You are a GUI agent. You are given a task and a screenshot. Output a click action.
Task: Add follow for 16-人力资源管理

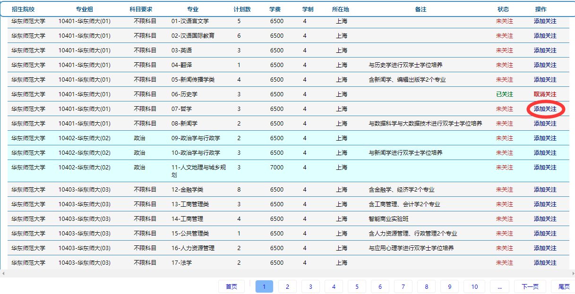pyautogui.click(x=545, y=248)
